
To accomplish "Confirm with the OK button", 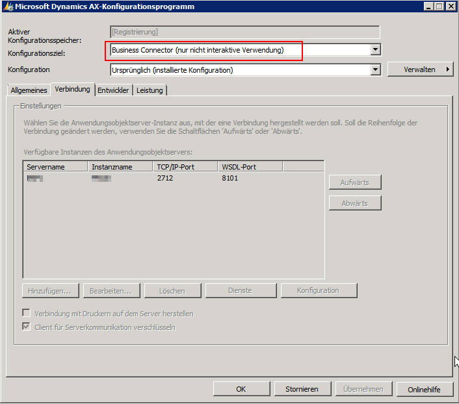I will (241, 389).
